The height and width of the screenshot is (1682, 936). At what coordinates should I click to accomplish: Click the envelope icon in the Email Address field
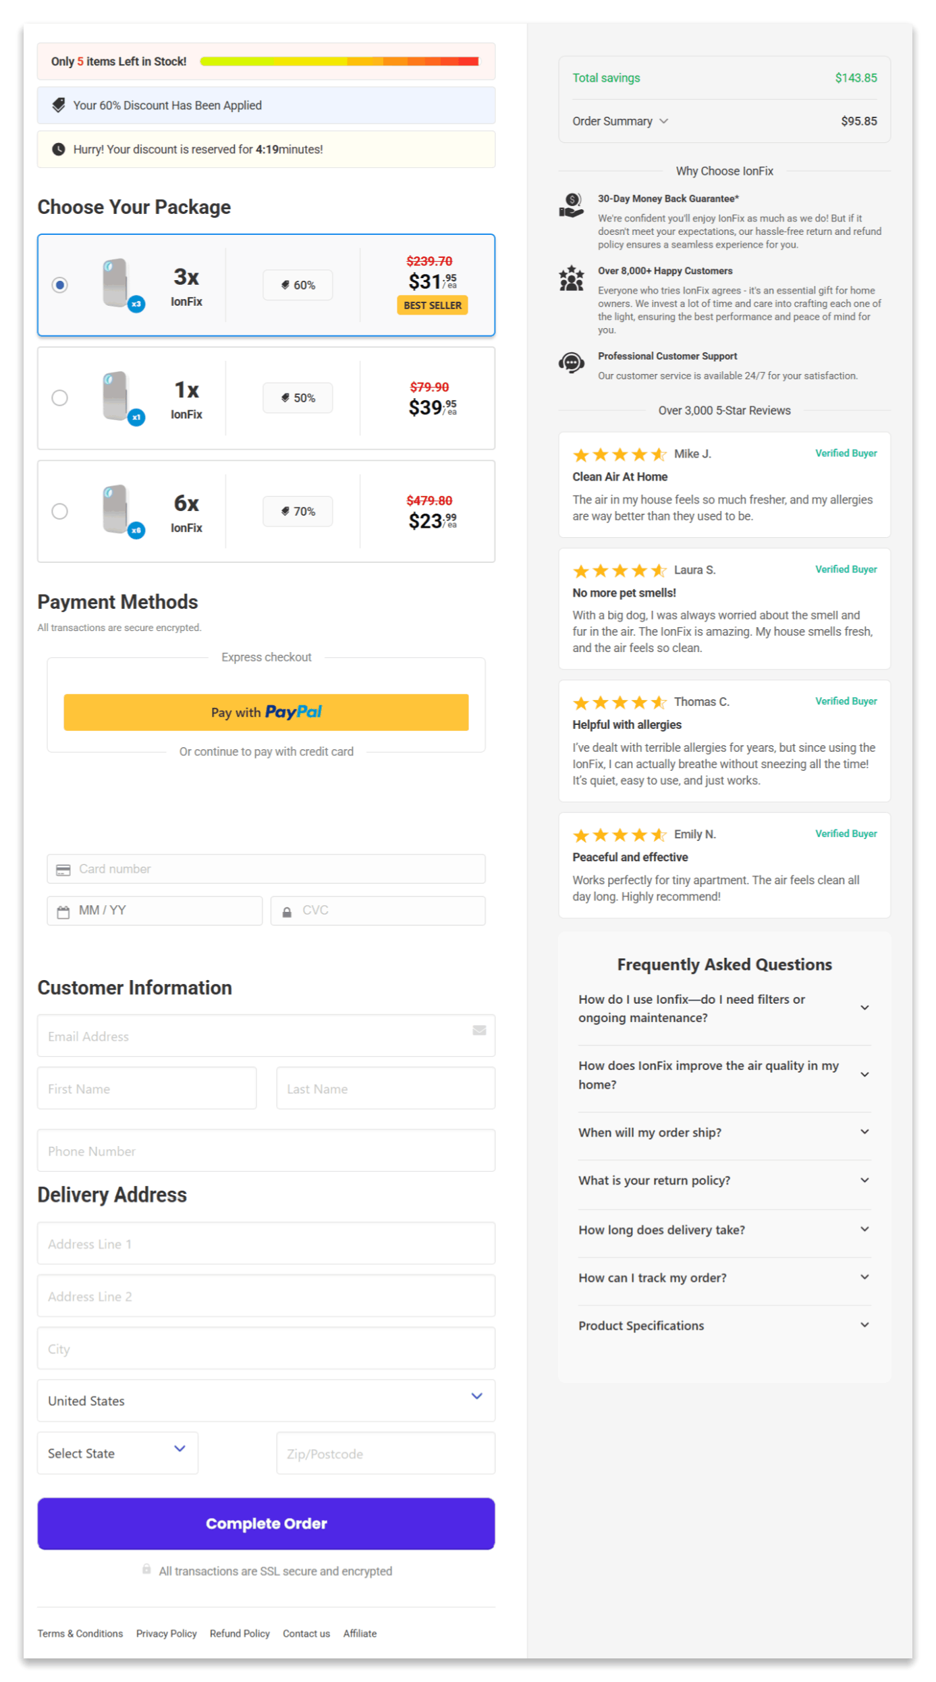pyautogui.click(x=479, y=1031)
